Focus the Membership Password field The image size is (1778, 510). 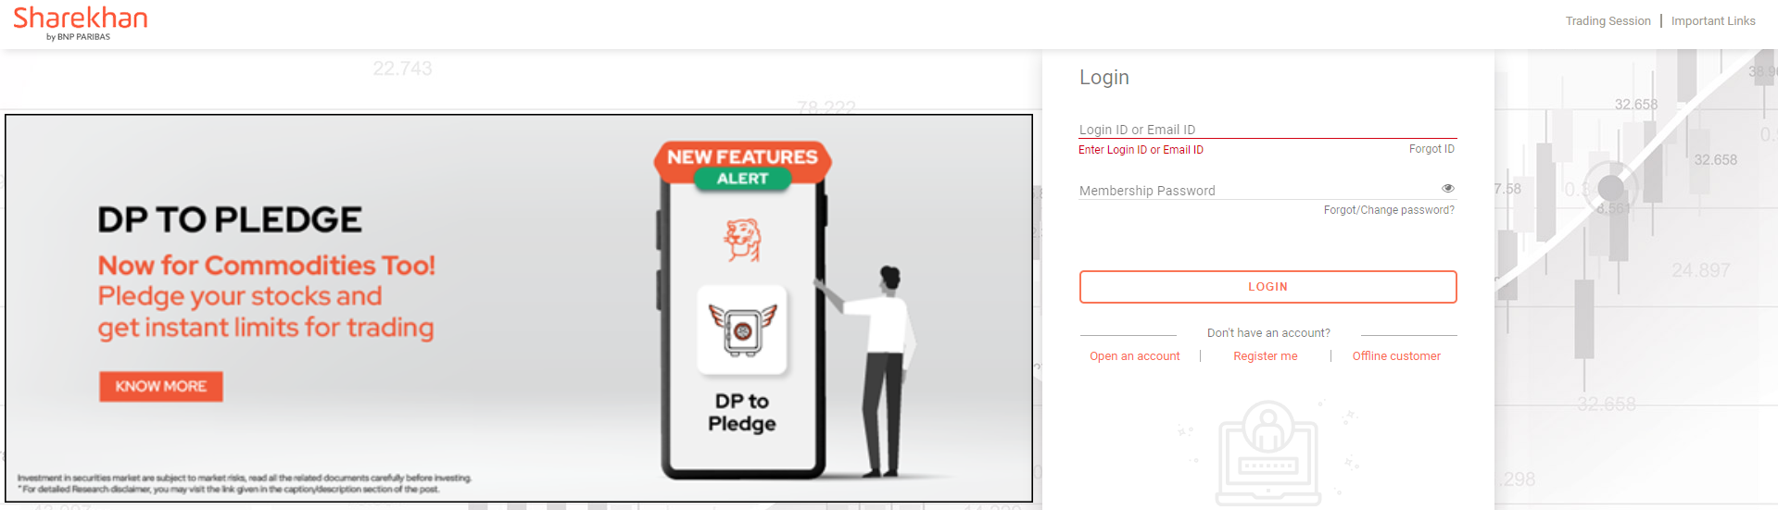pyautogui.click(x=1258, y=190)
